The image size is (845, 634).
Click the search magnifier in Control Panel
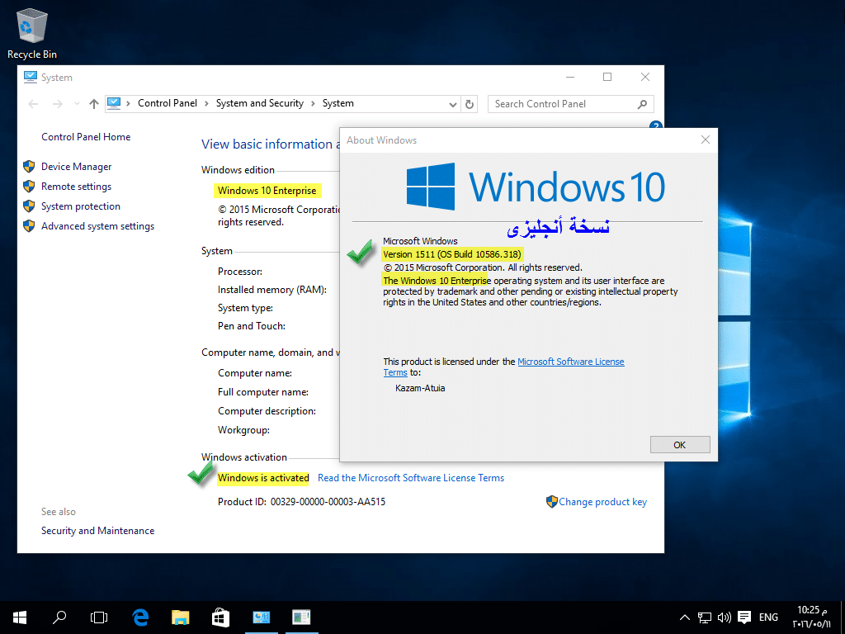642,104
